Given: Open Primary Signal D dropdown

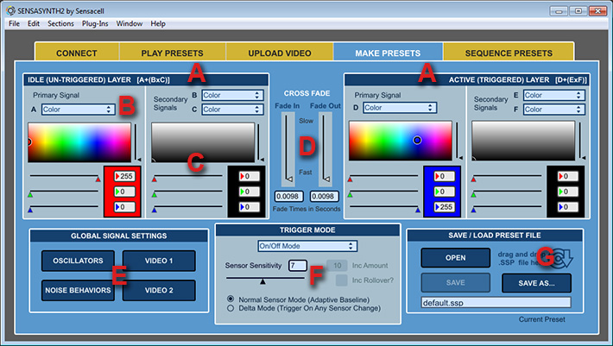Looking at the screenshot, I should pyautogui.click(x=400, y=107).
